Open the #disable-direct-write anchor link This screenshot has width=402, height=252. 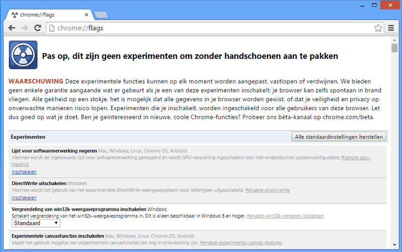click(x=267, y=190)
